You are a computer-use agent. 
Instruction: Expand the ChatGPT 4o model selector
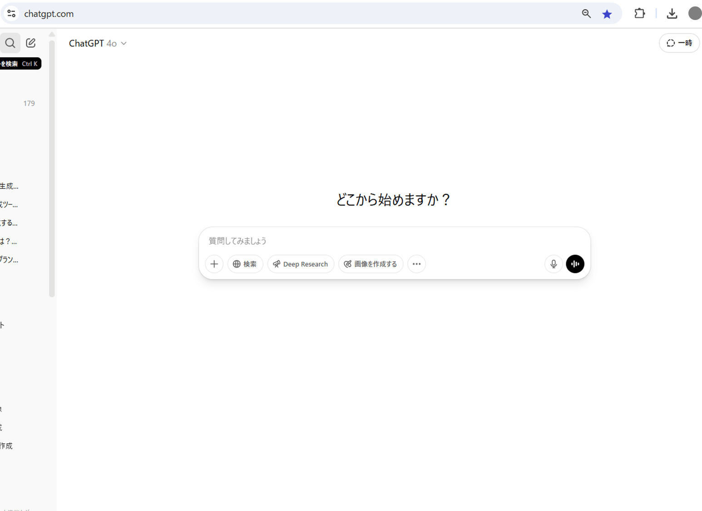pos(98,43)
